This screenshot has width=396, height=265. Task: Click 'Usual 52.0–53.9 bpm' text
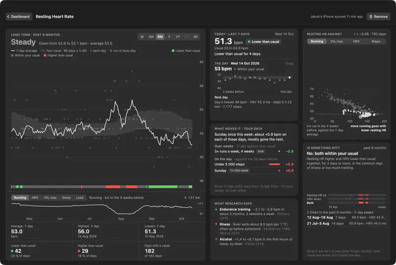coord(231,48)
